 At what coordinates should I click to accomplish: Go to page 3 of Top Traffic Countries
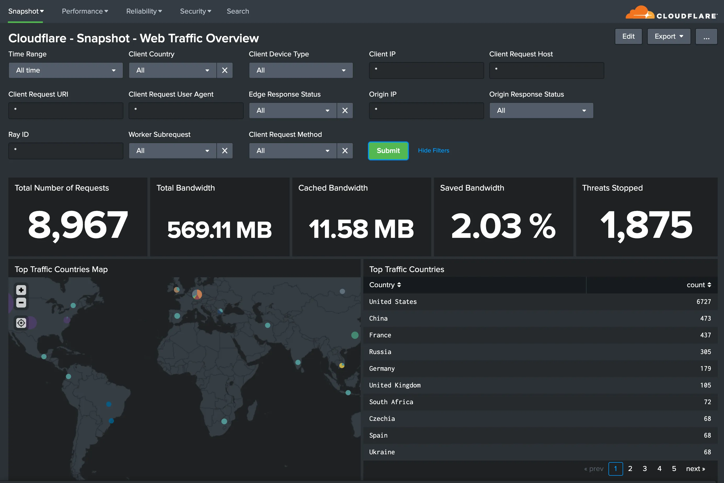(x=645, y=469)
